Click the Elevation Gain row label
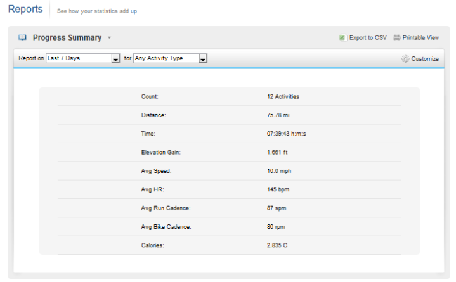The image size is (456, 282). click(x=161, y=152)
